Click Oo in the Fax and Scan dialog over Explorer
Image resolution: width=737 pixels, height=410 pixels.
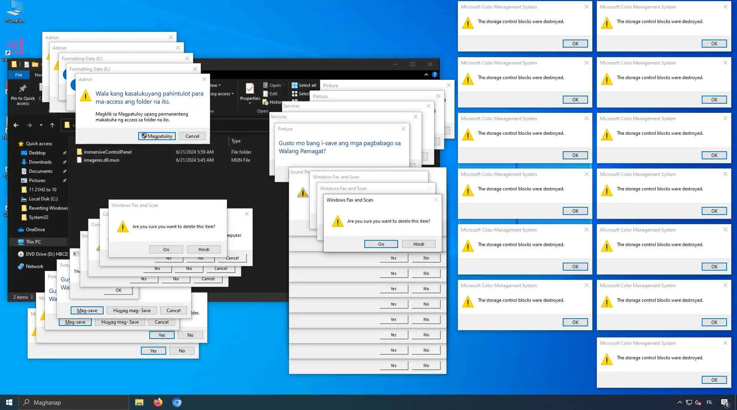tap(166, 250)
